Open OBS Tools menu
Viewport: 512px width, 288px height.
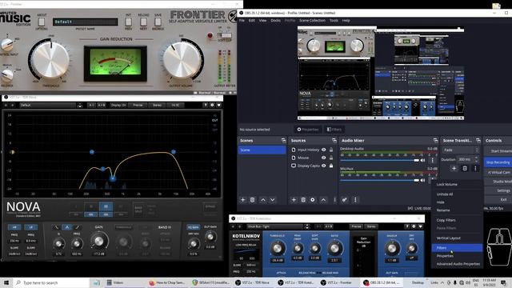[334, 20]
